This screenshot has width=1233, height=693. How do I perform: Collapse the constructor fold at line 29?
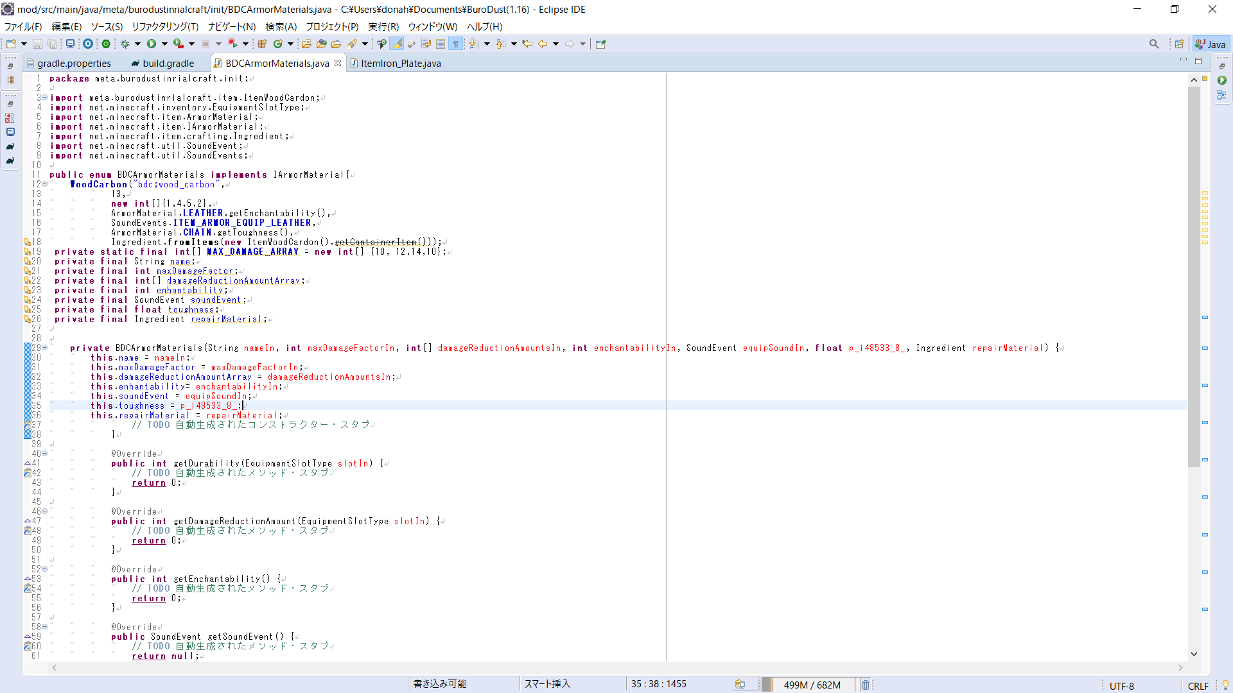click(44, 348)
